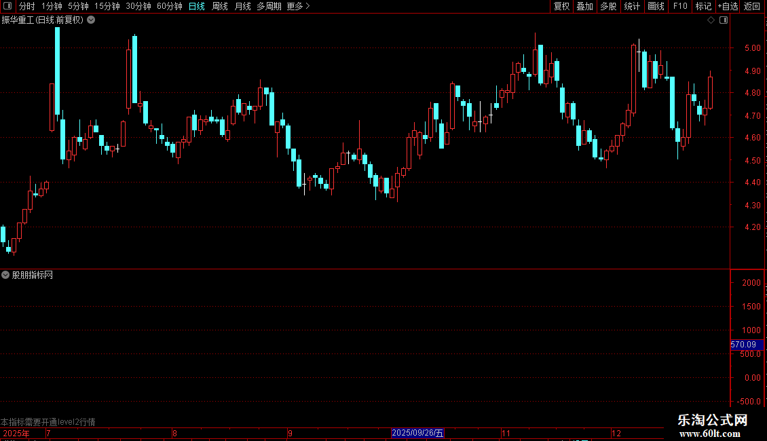Click the 2025/09/26/五 date marker
767x441 pixels.
[417, 433]
